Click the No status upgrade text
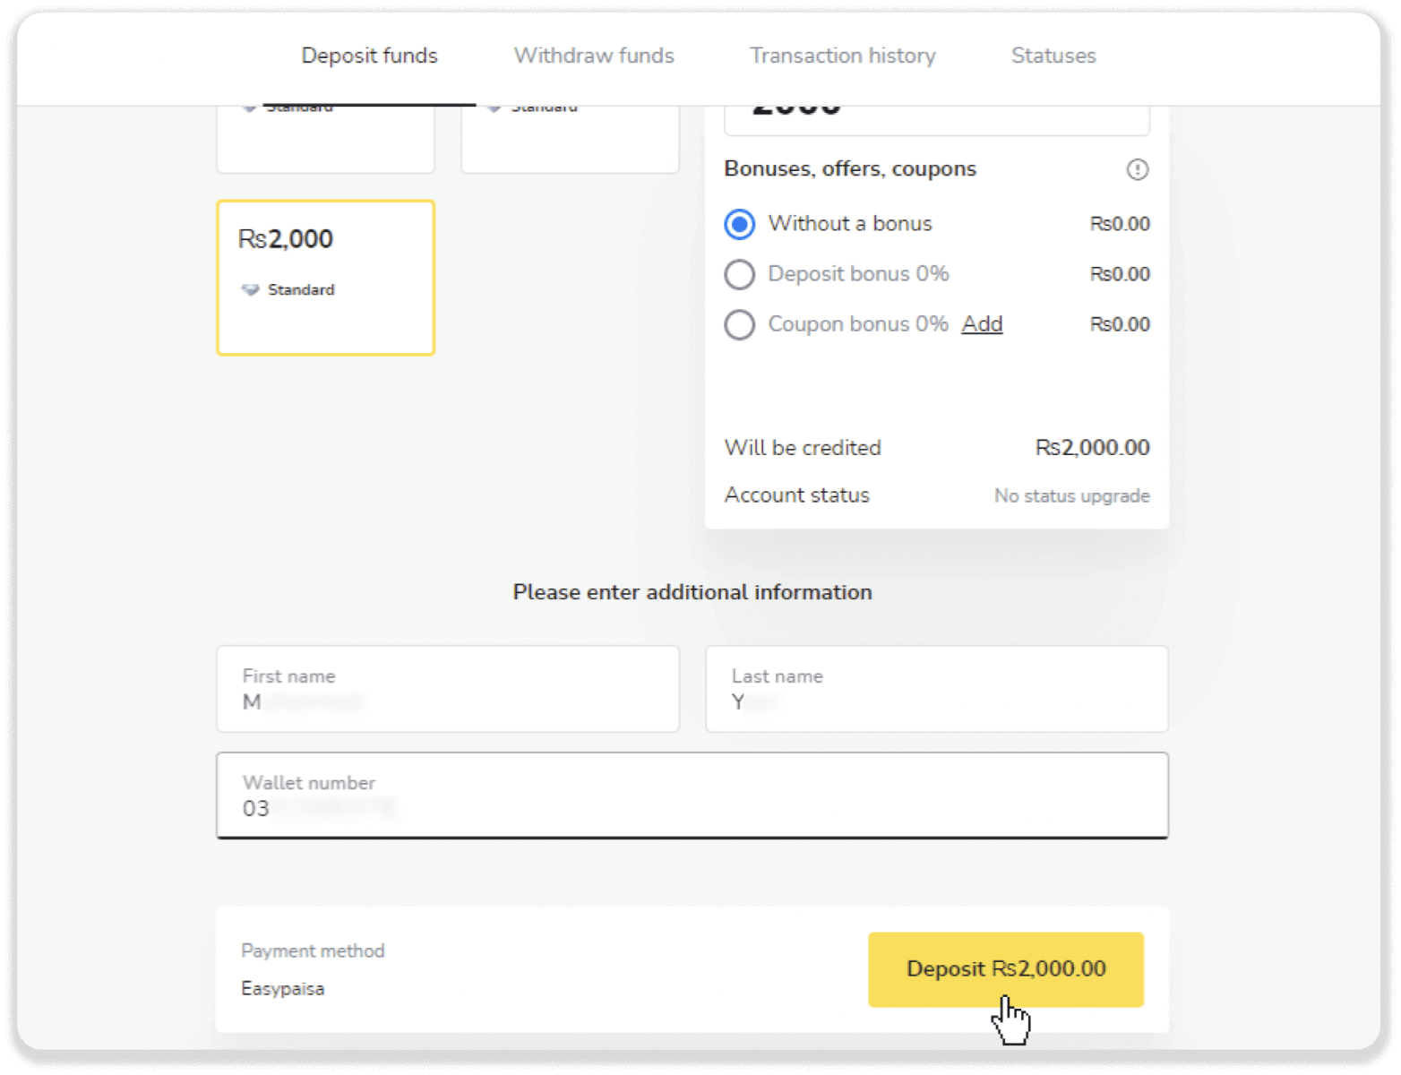 click(x=1071, y=496)
